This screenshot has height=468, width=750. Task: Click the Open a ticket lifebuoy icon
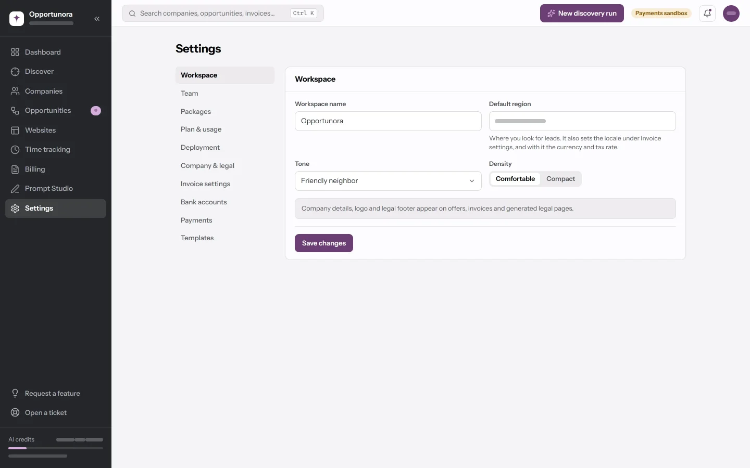tap(15, 412)
